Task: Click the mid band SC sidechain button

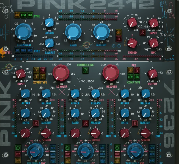Action: (x=85, y=123)
